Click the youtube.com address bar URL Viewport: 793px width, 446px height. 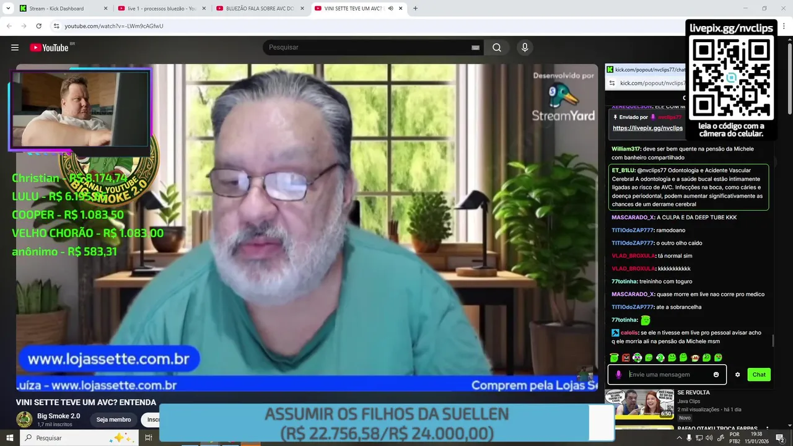pyautogui.click(x=114, y=26)
